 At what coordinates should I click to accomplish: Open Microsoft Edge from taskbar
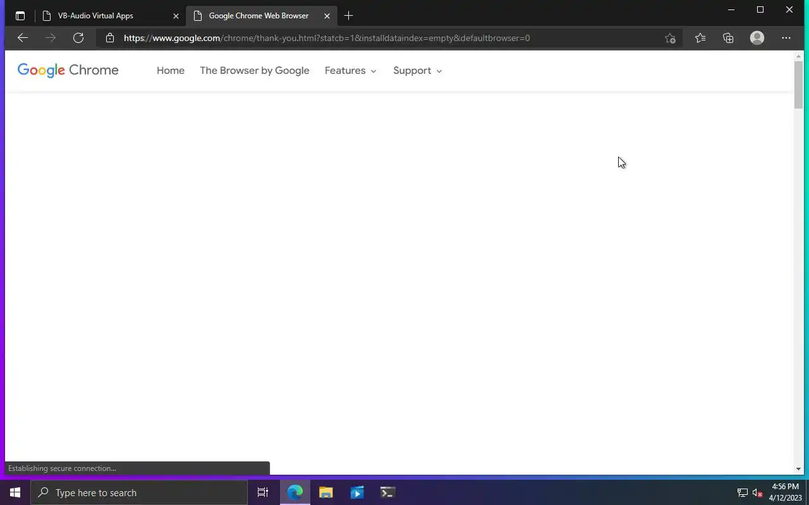coord(295,492)
